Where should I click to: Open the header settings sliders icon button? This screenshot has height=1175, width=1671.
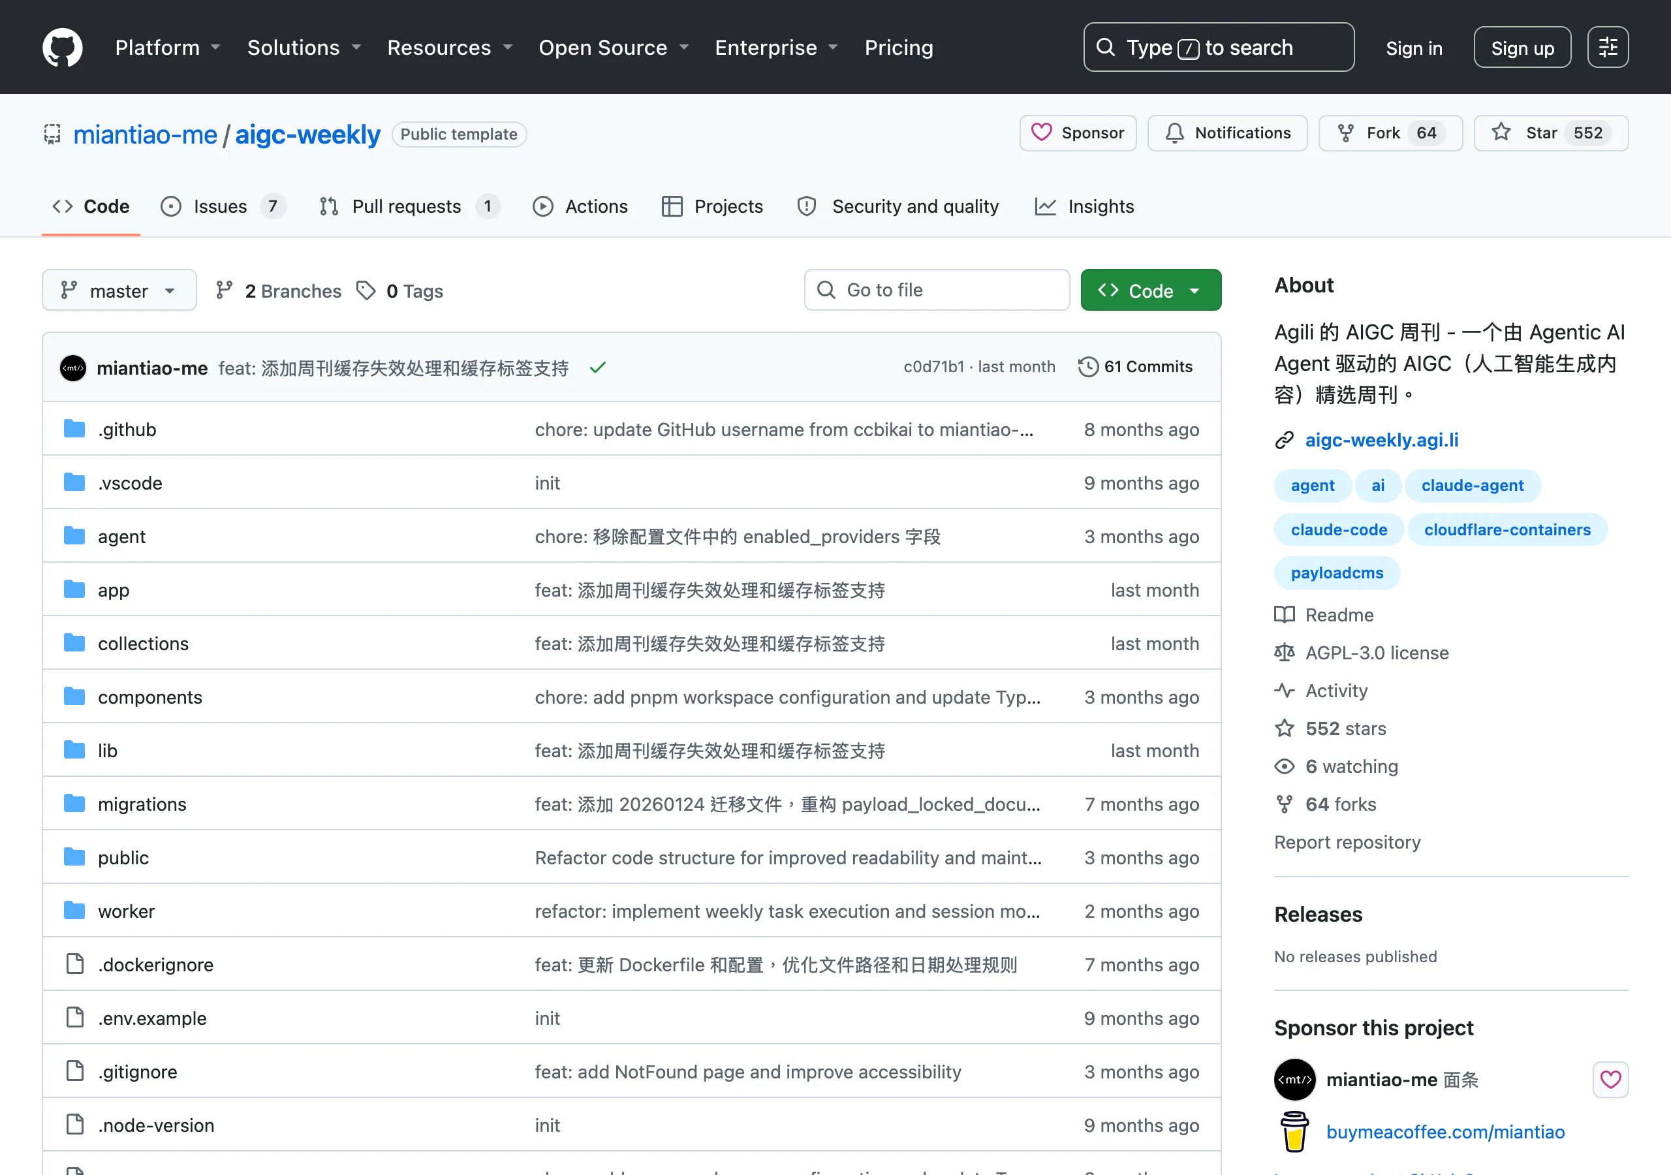tap(1608, 47)
